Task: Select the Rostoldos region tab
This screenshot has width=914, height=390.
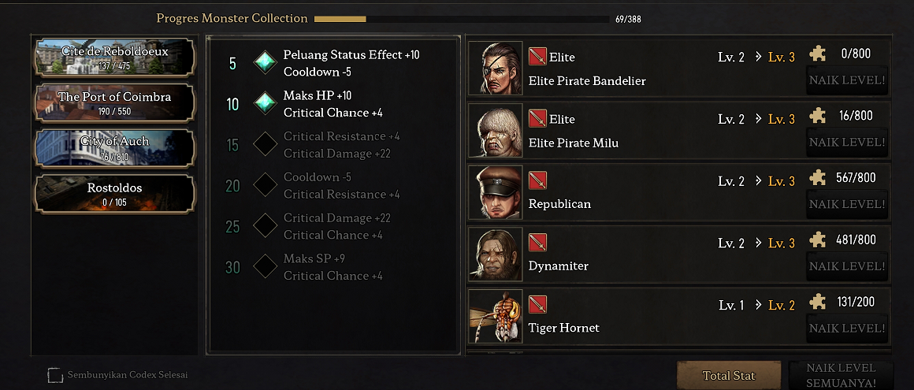Action: point(114,194)
